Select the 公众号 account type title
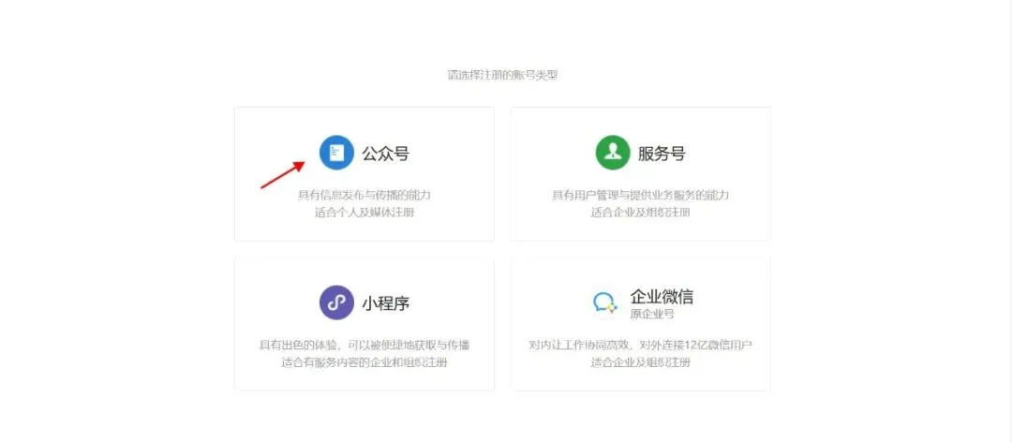 tap(385, 154)
